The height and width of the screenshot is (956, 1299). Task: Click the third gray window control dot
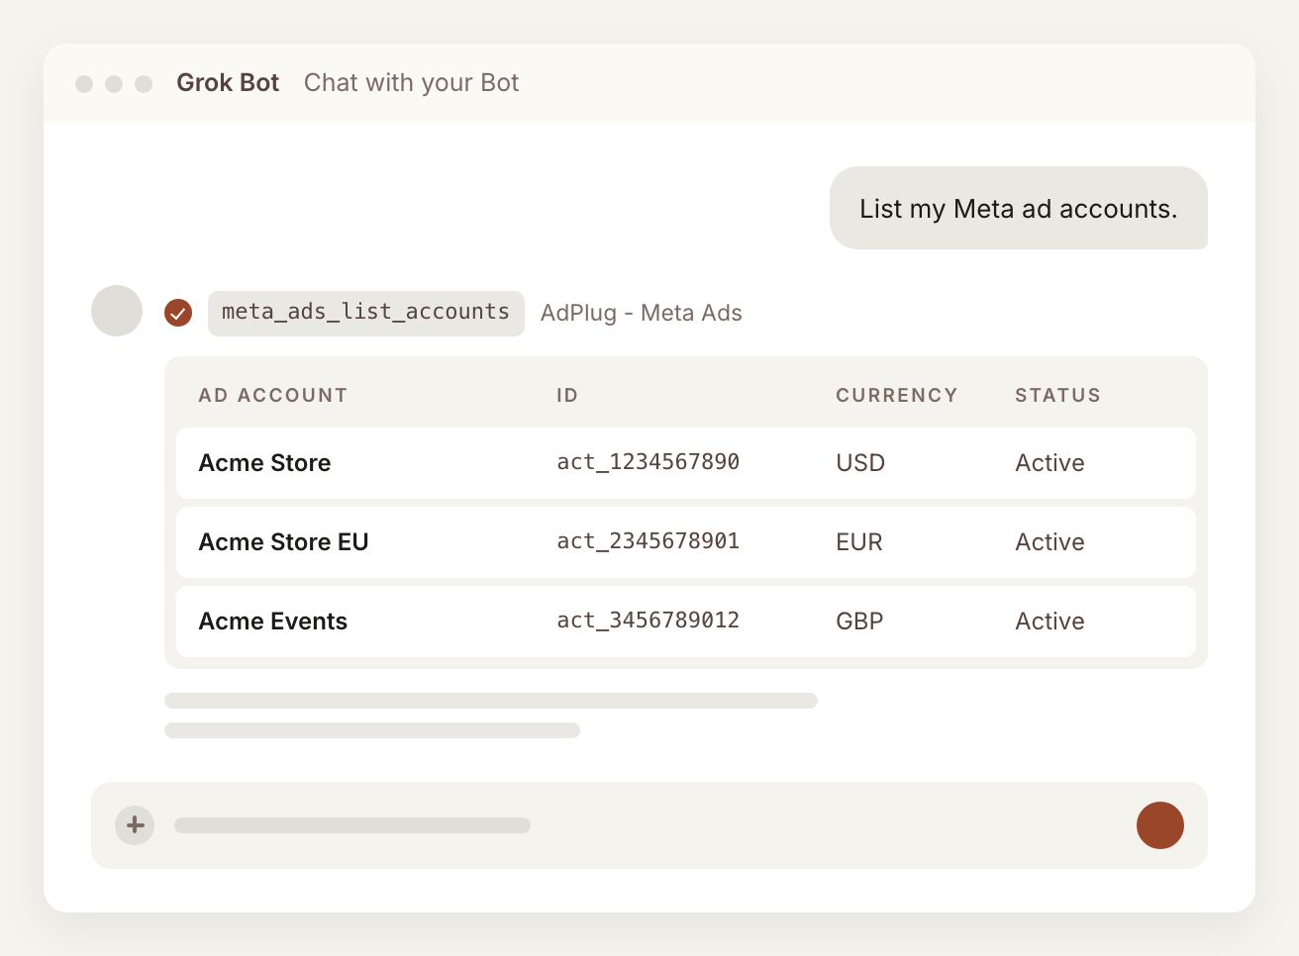coord(144,84)
